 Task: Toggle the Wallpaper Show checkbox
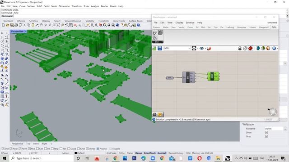[266, 132]
